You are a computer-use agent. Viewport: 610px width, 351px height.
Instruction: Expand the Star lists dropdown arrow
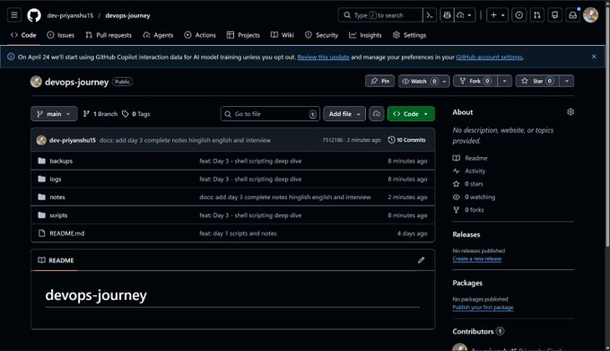coord(567,81)
